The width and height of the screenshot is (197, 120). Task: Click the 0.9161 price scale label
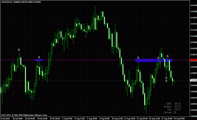coord(194,24)
